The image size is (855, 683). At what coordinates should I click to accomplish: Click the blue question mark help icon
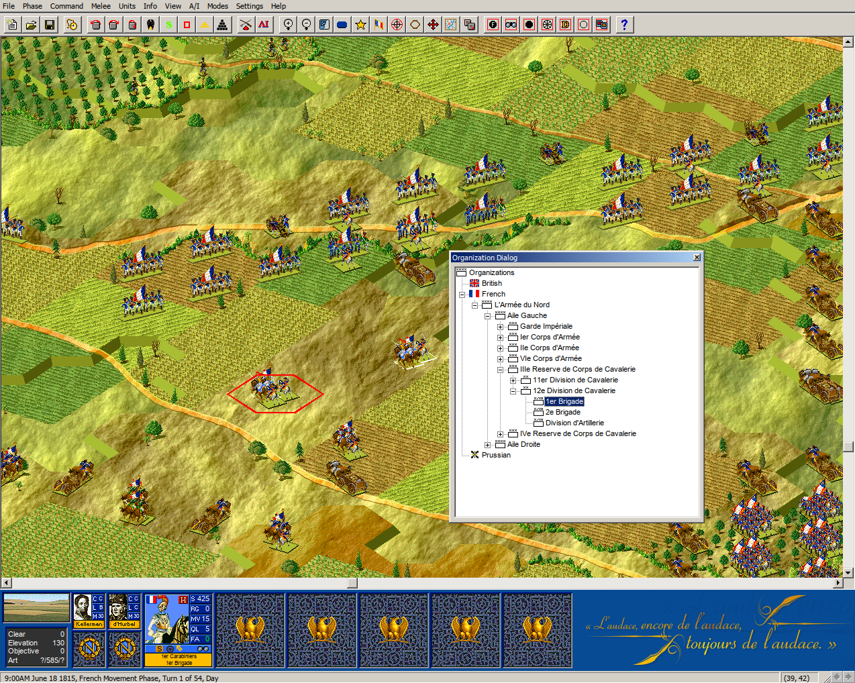pos(624,25)
